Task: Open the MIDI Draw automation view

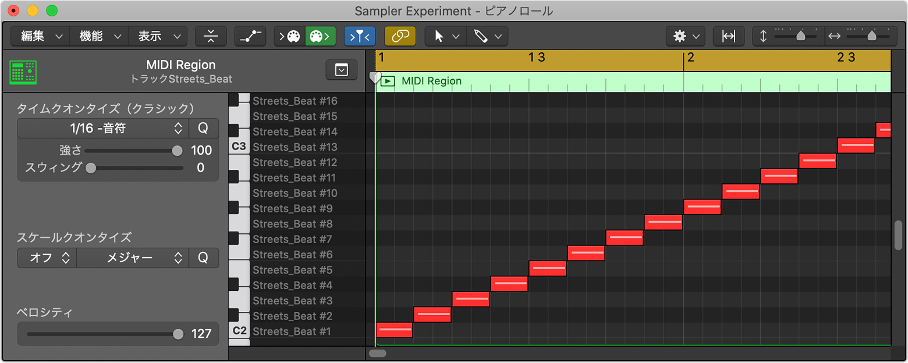Action: [250, 36]
